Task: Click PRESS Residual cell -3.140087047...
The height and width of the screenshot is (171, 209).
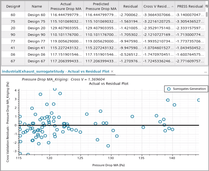Action: [x=190, y=15]
